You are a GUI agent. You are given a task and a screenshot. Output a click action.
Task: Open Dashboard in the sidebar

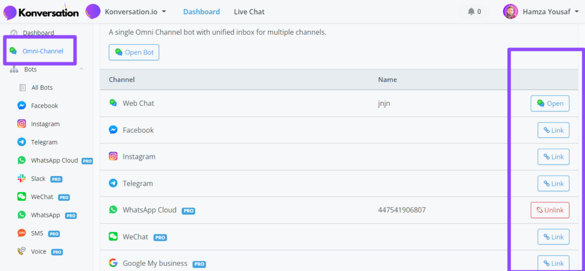click(x=38, y=33)
